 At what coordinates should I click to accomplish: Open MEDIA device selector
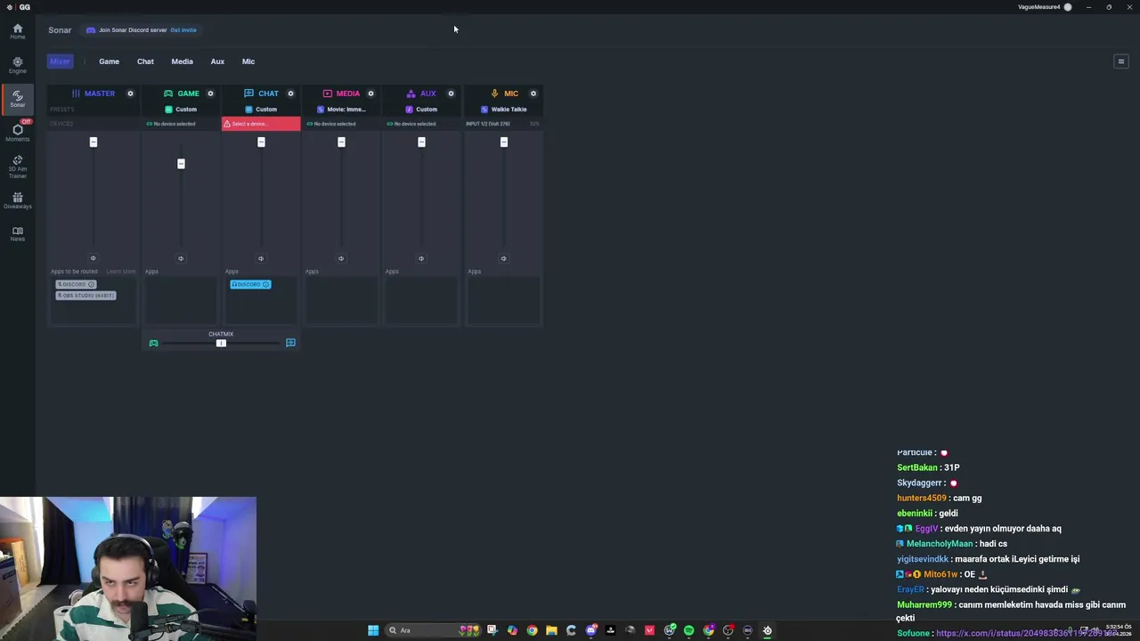(x=341, y=124)
